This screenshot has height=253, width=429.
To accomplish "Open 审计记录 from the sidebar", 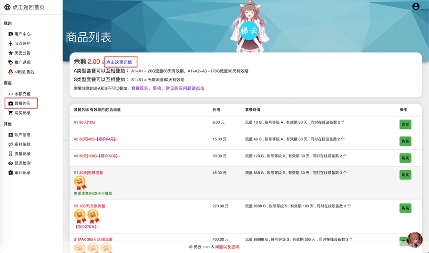I will (x=22, y=173).
